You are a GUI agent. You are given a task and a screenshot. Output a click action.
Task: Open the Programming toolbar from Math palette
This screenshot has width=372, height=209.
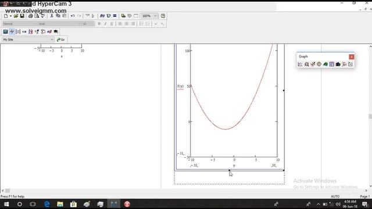click(x=43, y=31)
